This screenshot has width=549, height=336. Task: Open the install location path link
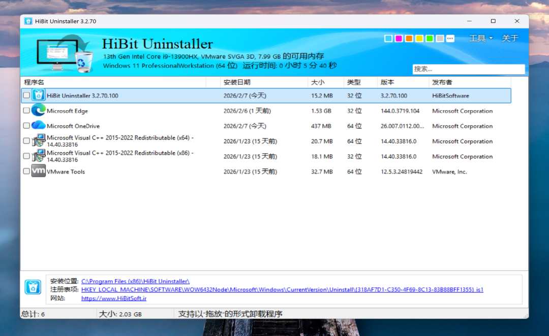coord(136,281)
